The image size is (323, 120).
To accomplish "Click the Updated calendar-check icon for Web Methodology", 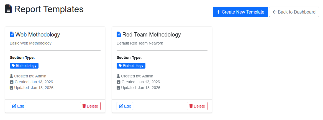I will [11, 88].
